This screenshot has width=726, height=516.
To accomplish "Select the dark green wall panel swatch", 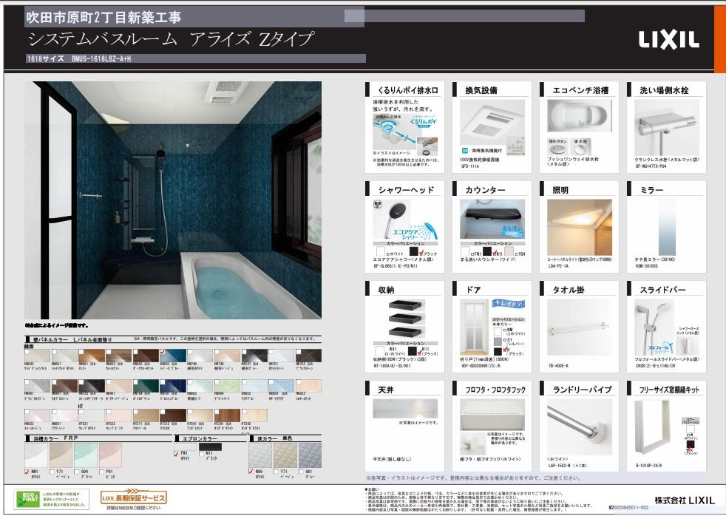I will [146, 385].
